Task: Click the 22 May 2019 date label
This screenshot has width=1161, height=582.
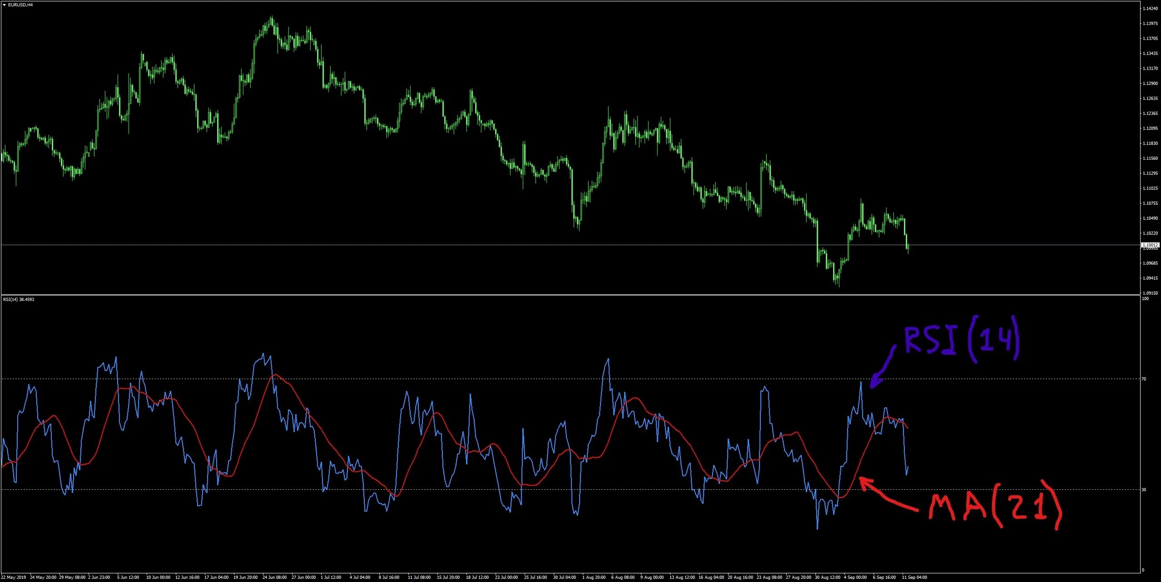Action: [14, 577]
